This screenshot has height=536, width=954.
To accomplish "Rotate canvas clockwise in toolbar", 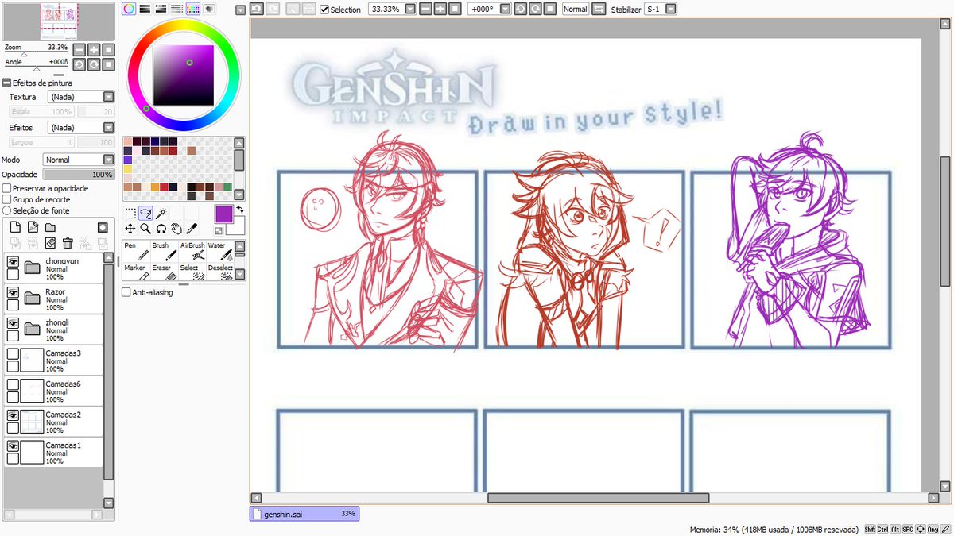I will coord(535,9).
